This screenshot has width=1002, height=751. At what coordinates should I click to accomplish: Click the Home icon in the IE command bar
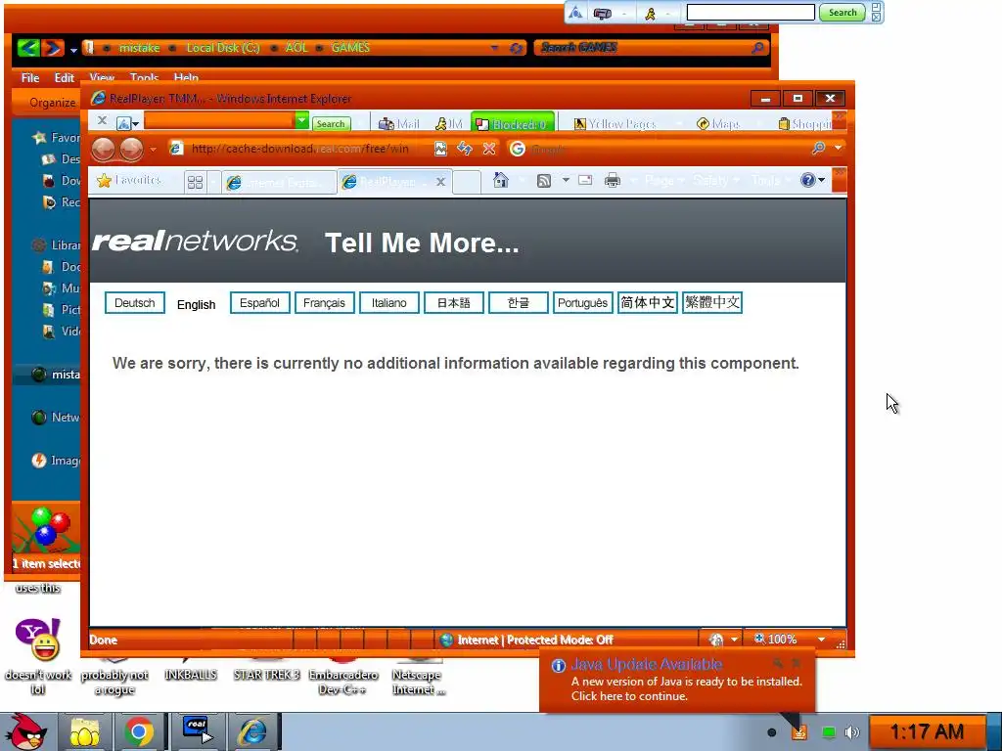501,180
